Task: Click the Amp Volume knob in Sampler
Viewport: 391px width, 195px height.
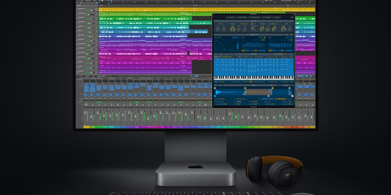Action: click(x=283, y=29)
